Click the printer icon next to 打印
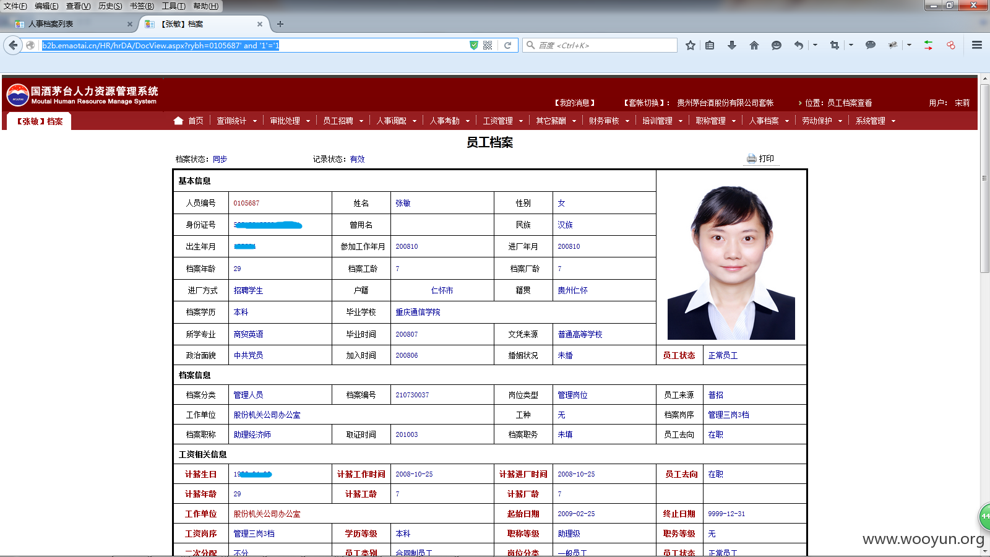The height and width of the screenshot is (557, 990). pyautogui.click(x=752, y=158)
